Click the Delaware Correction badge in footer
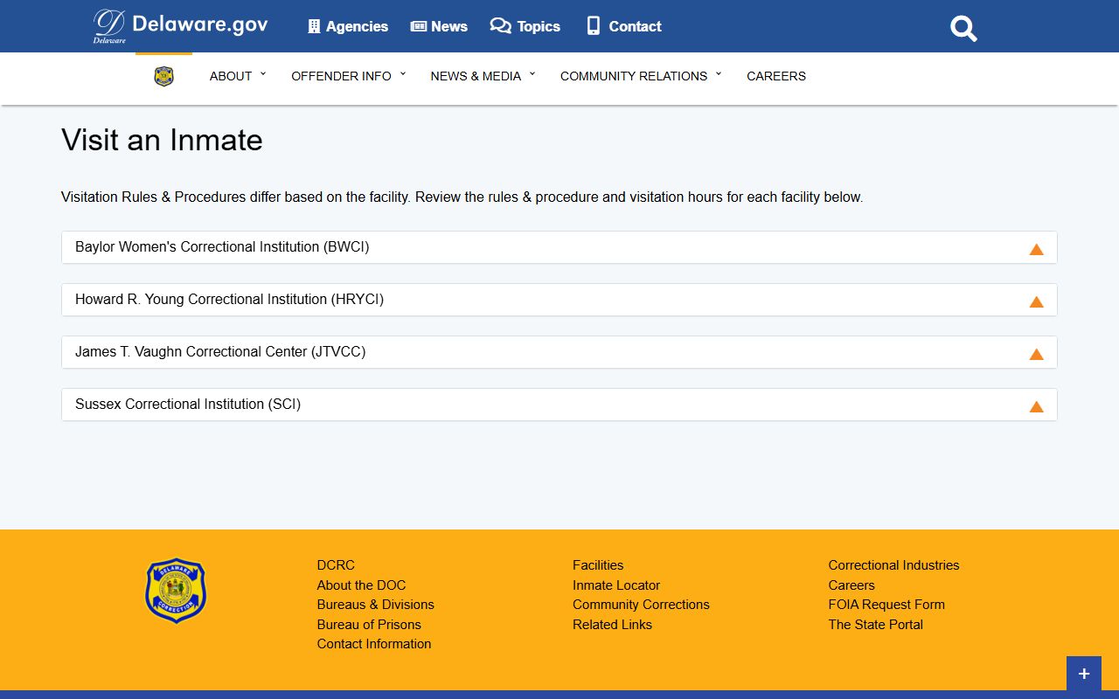The height and width of the screenshot is (699, 1119). (176, 591)
